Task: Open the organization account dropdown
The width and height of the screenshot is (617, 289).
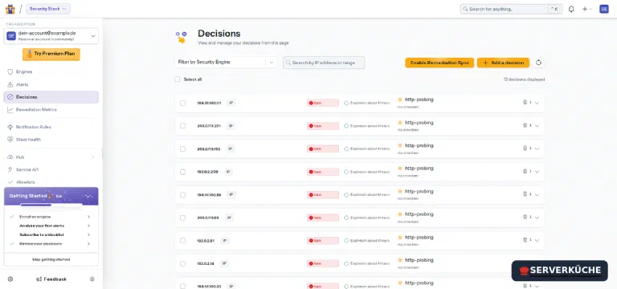Action: [x=51, y=36]
